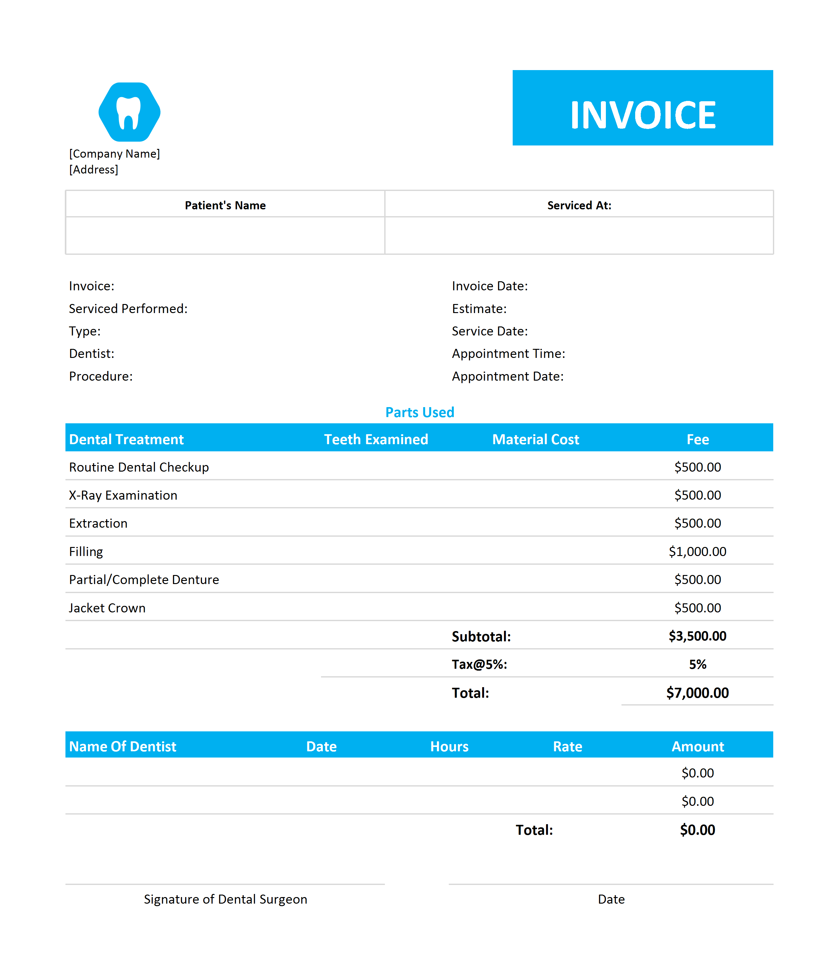Select the Routine Dental Checkup row
This screenshot has width=839, height=979.
click(419, 466)
